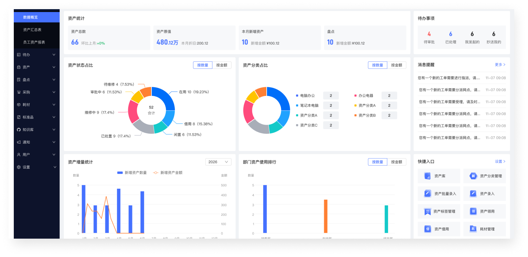The width and height of the screenshot is (528, 257).
Task: Switch 资产分类占比 chart to 按数量
Action: point(377,65)
